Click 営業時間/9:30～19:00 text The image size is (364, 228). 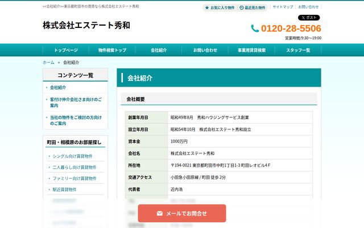click(x=303, y=38)
